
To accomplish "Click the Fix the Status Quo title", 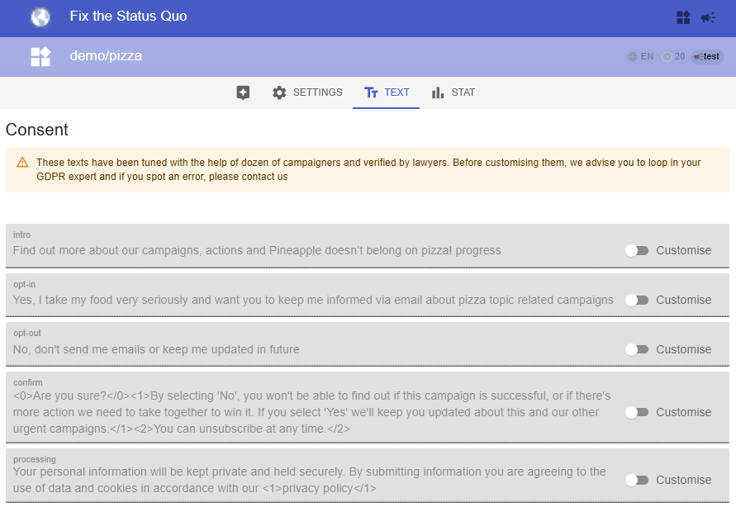I will tap(128, 17).
